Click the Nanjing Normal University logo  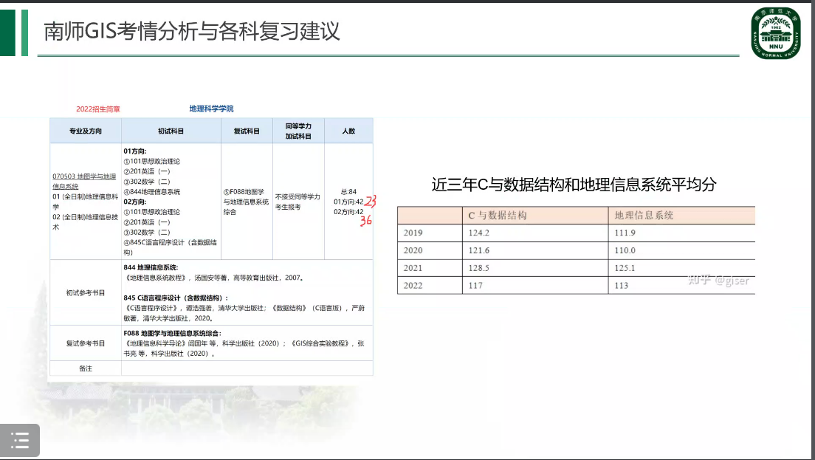tap(775, 32)
